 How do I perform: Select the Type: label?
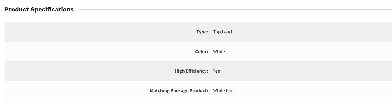tap(202, 32)
